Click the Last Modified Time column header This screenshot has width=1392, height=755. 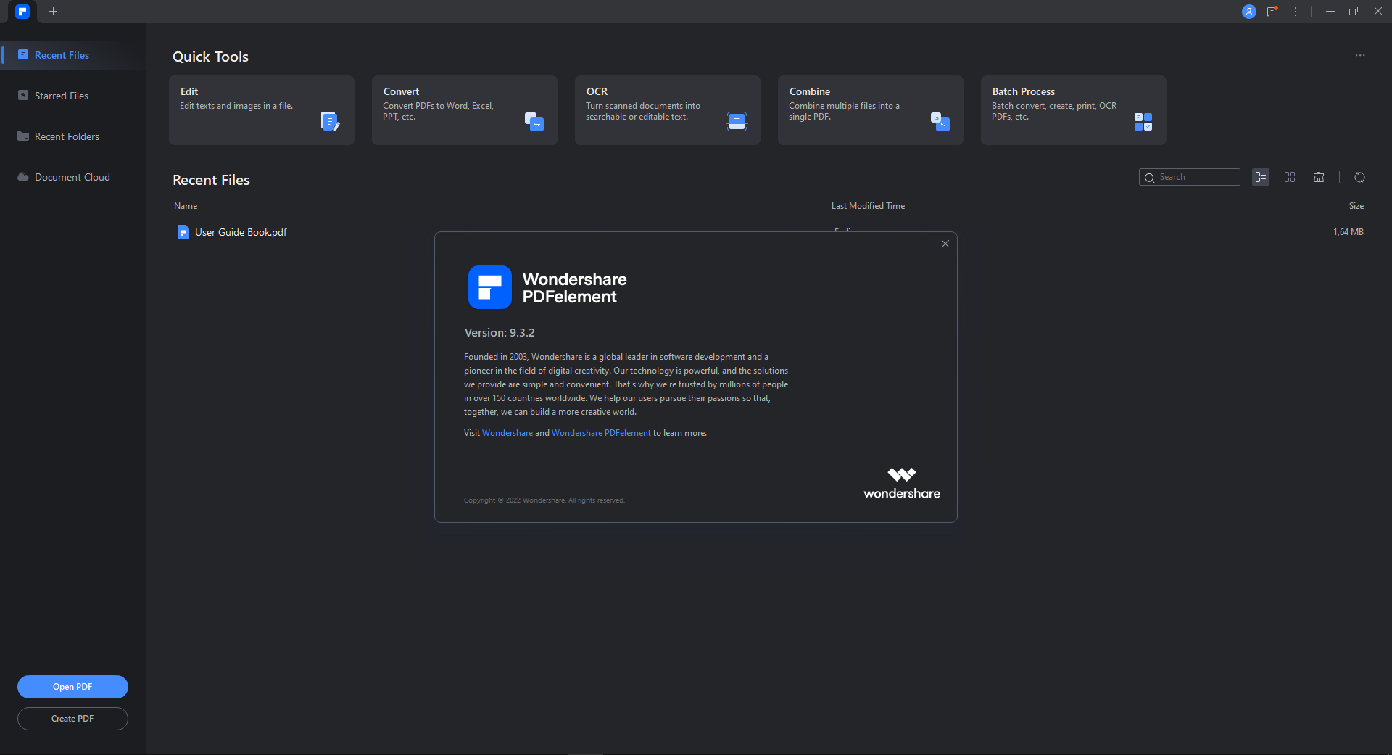pyautogui.click(x=868, y=206)
